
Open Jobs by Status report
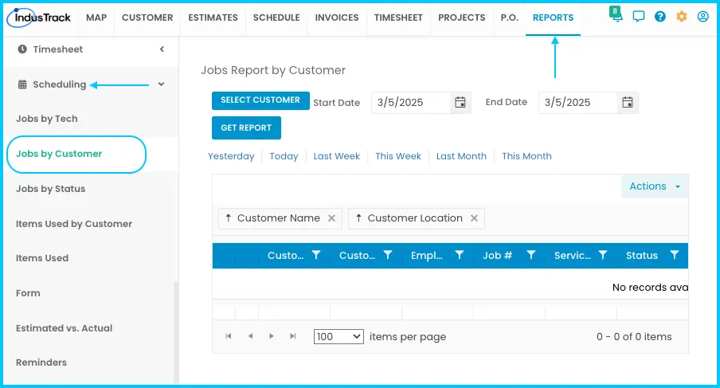click(50, 189)
